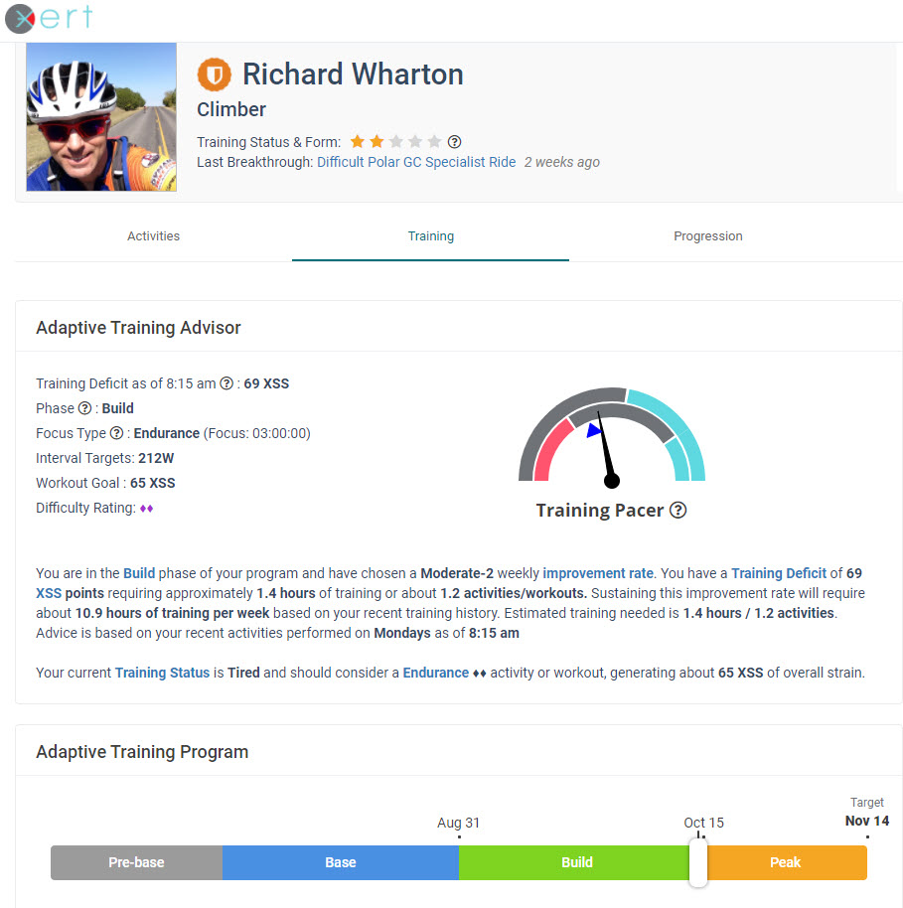Image resolution: width=903 pixels, height=908 pixels.
Task: Select the Training tab
Action: (x=430, y=236)
